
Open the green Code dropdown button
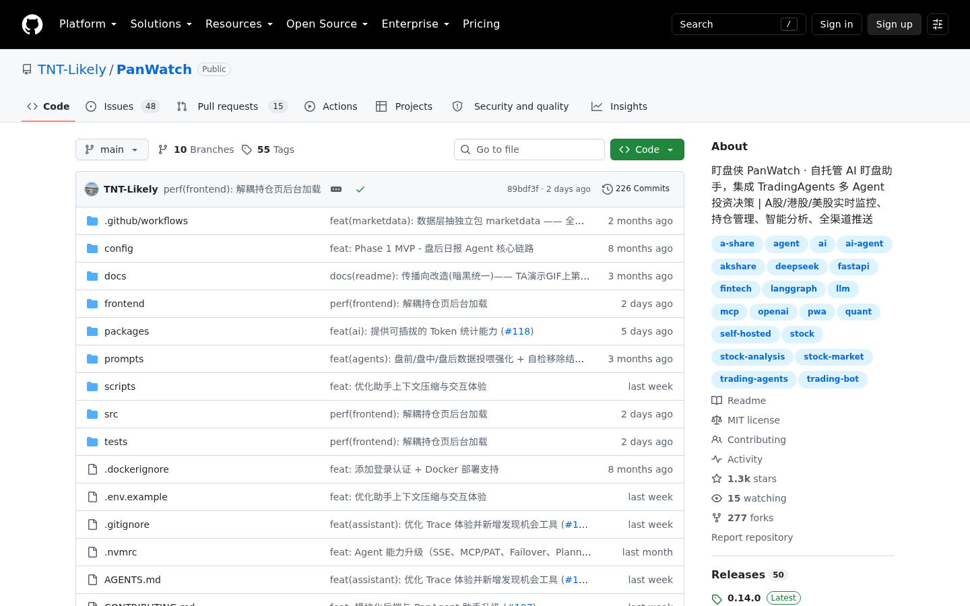[647, 149]
